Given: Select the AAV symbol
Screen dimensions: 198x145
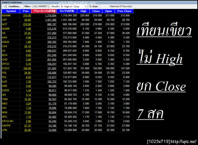Looking at the screenshot, I should pyautogui.click(x=5, y=38).
